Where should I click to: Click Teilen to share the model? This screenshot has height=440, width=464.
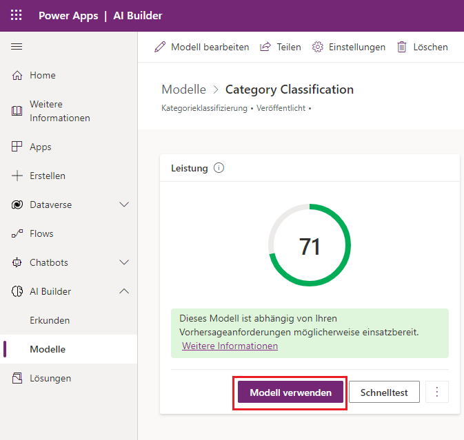coord(281,47)
